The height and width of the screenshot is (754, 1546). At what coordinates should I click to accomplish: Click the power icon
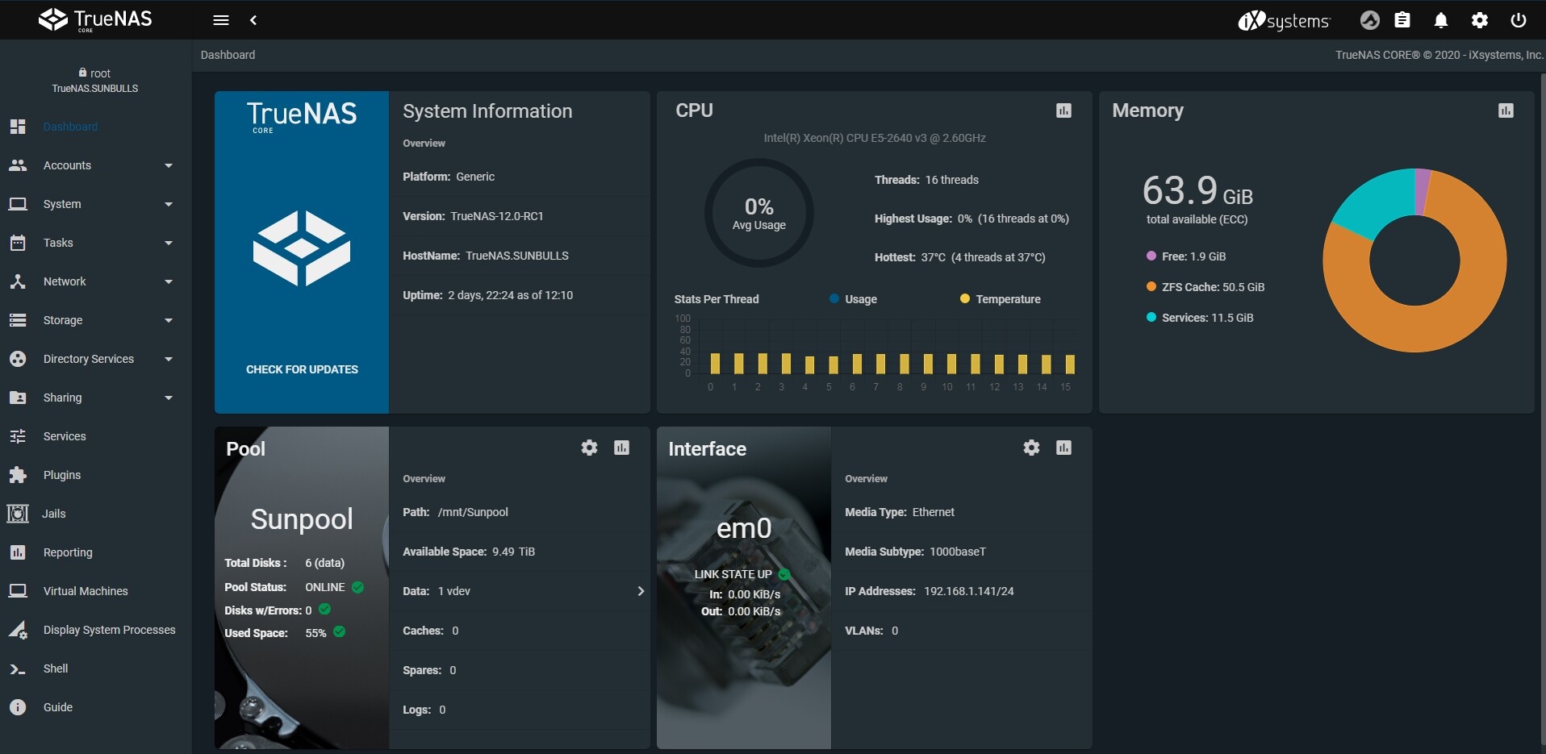tap(1519, 20)
